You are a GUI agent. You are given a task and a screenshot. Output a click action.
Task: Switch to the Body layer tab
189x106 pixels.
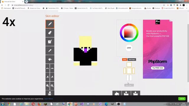coord(125,59)
